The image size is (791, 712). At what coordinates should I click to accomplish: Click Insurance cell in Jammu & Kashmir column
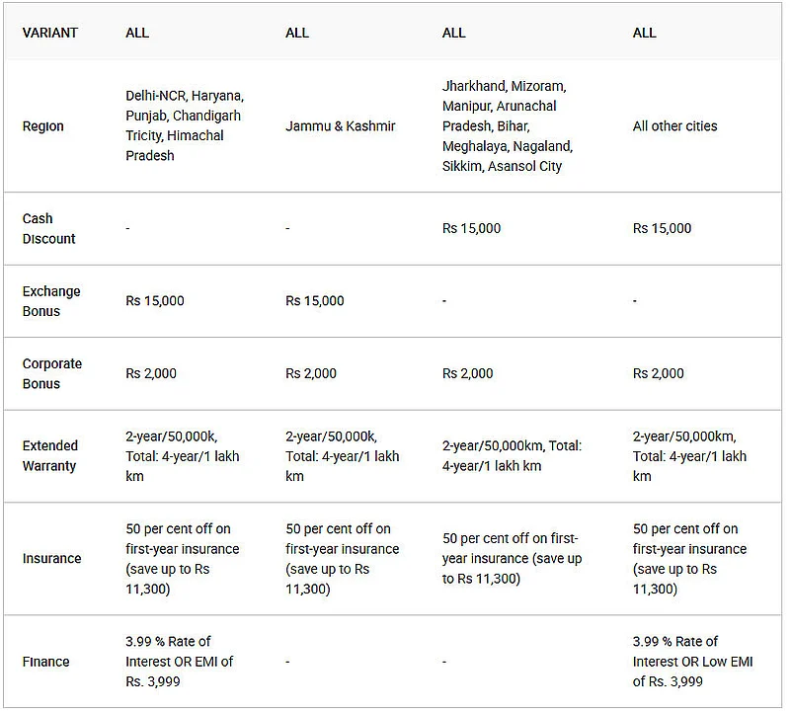click(342, 559)
